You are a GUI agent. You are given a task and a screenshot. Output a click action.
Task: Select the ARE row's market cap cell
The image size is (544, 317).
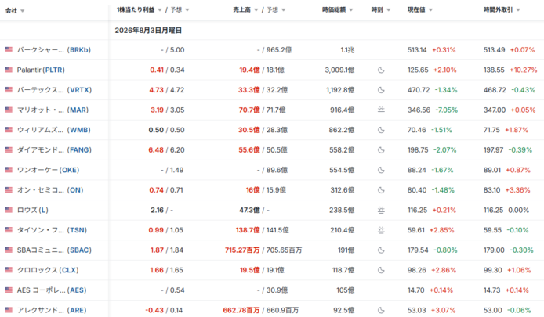pyautogui.click(x=343, y=310)
